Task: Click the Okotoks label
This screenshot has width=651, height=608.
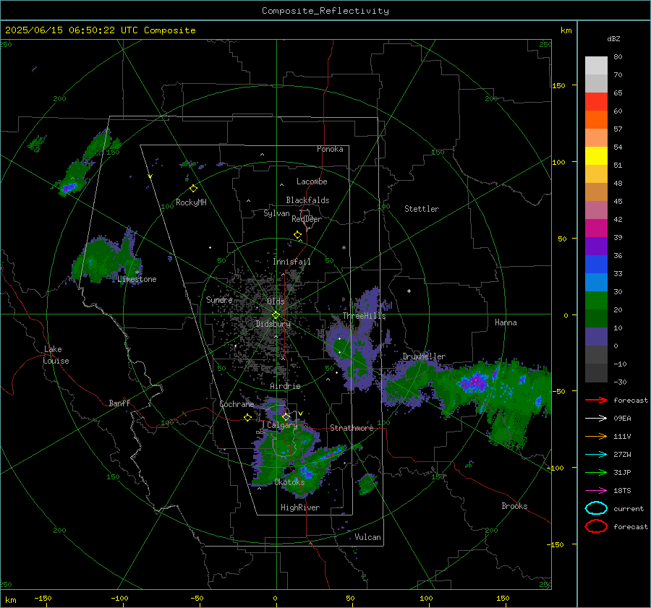Action: (289, 482)
